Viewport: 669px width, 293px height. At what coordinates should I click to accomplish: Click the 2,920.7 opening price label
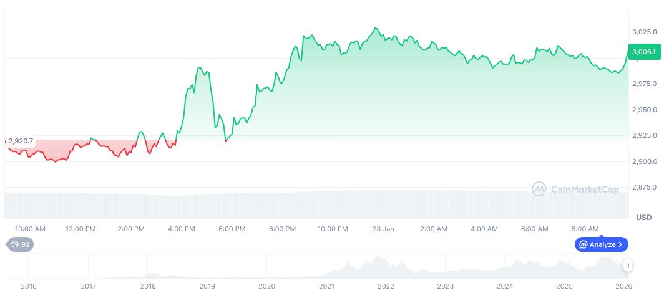point(21,141)
